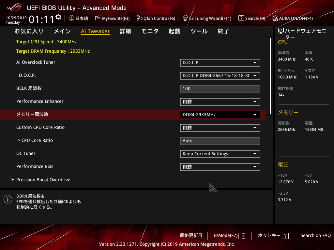Viewport: 334px width, 250px height.
Task: Open the お気に入り tab
Action: coord(29,31)
